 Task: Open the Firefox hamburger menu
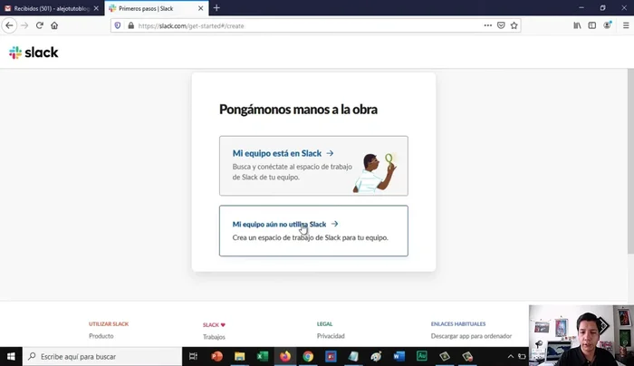626,25
